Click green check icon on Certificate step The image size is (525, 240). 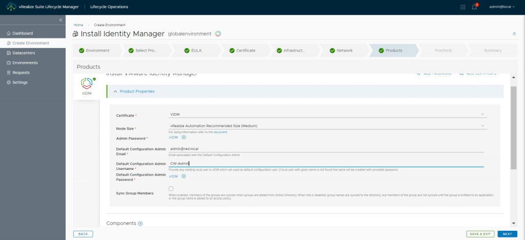232,51
